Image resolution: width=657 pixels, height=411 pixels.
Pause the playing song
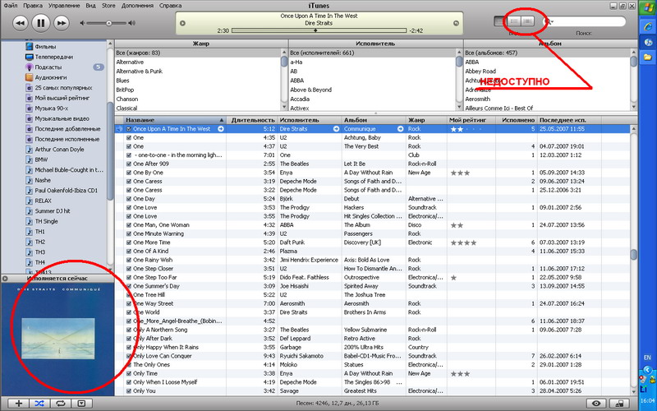tap(40, 23)
